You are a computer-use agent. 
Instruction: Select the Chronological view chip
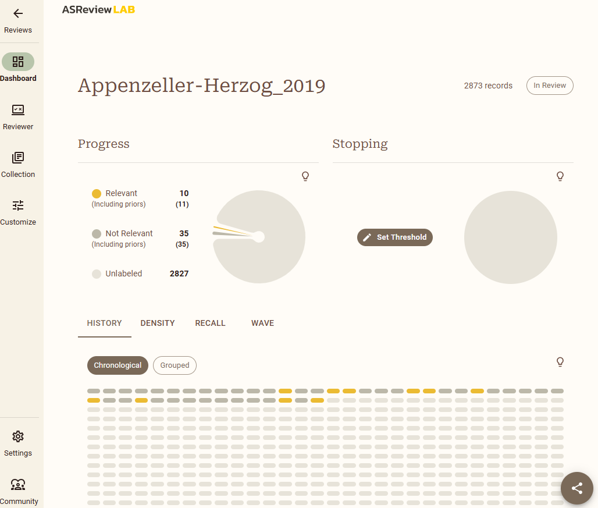[x=118, y=365]
